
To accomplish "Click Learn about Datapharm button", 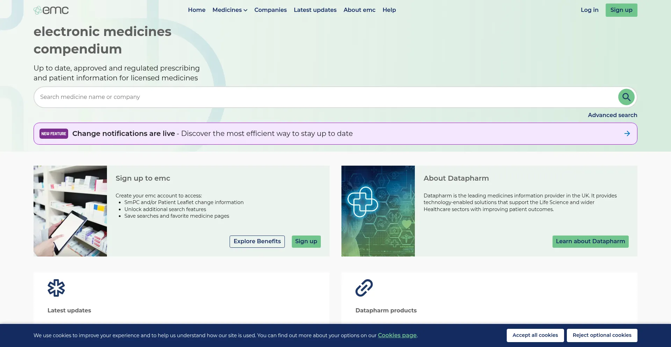I will (x=591, y=241).
